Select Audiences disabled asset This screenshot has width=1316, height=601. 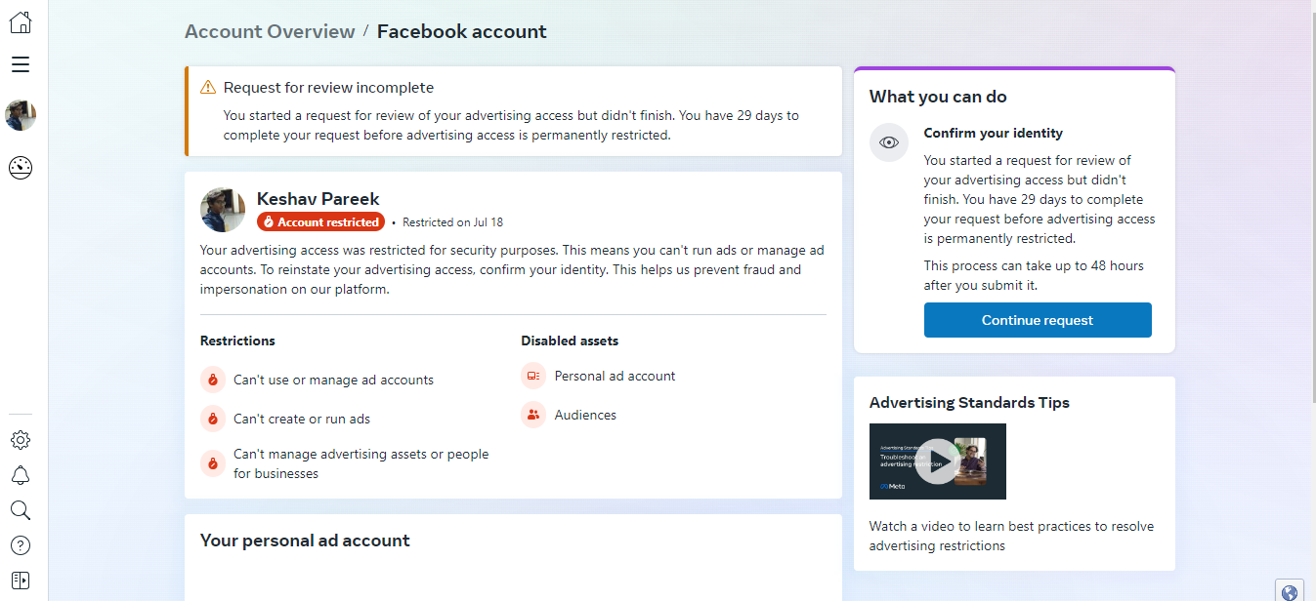tap(585, 415)
